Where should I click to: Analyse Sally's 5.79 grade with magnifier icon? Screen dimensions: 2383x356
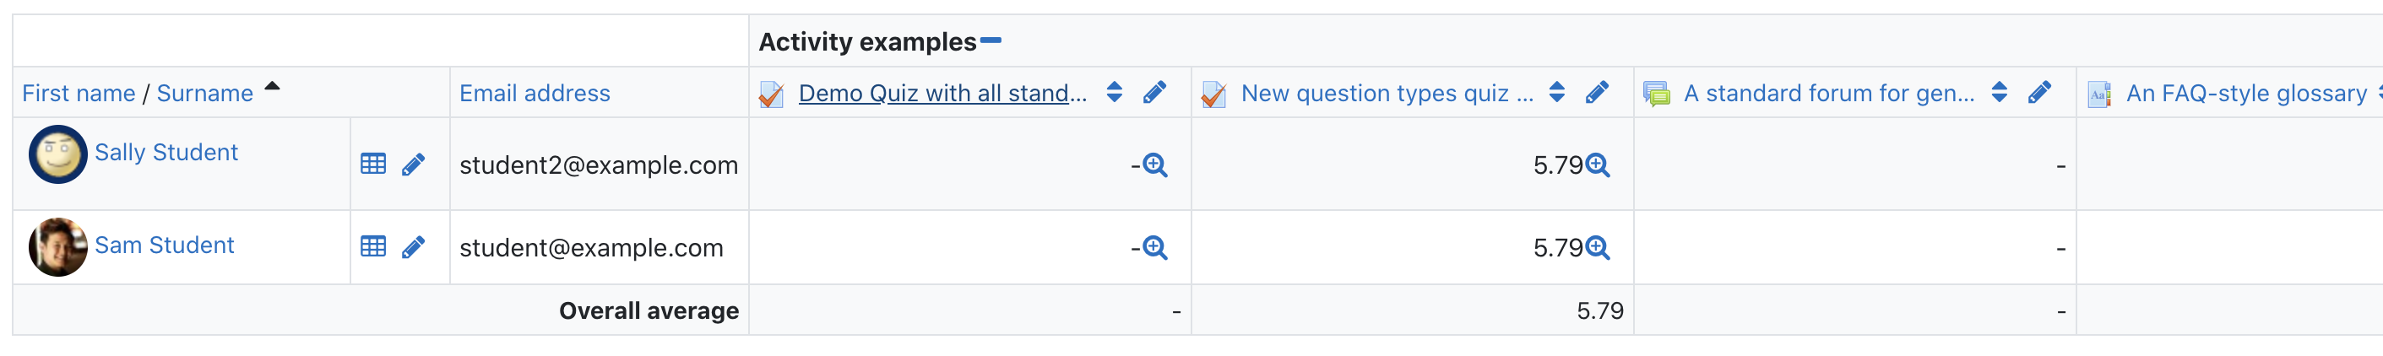[1598, 165]
